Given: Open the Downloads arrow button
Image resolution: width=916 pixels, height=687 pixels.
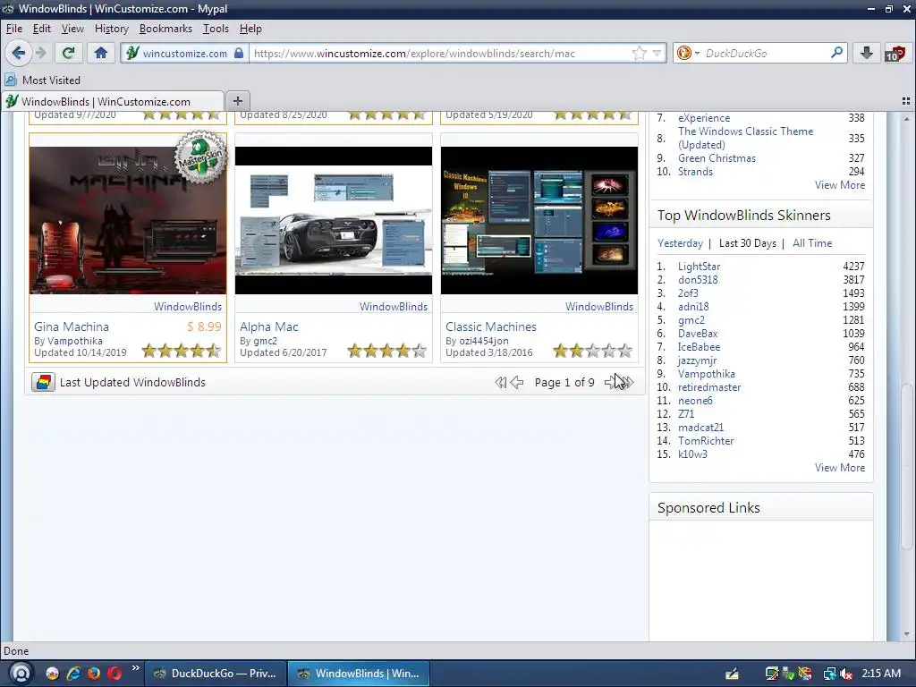Looking at the screenshot, I should (x=866, y=53).
